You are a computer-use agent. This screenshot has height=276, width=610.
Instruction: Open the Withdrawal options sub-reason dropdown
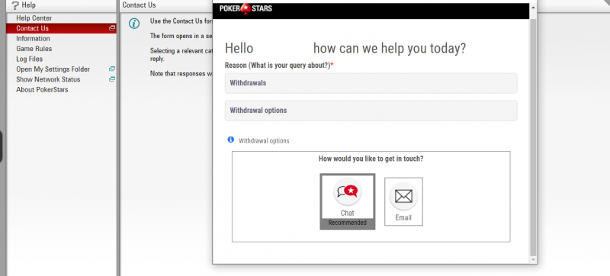coord(371,111)
